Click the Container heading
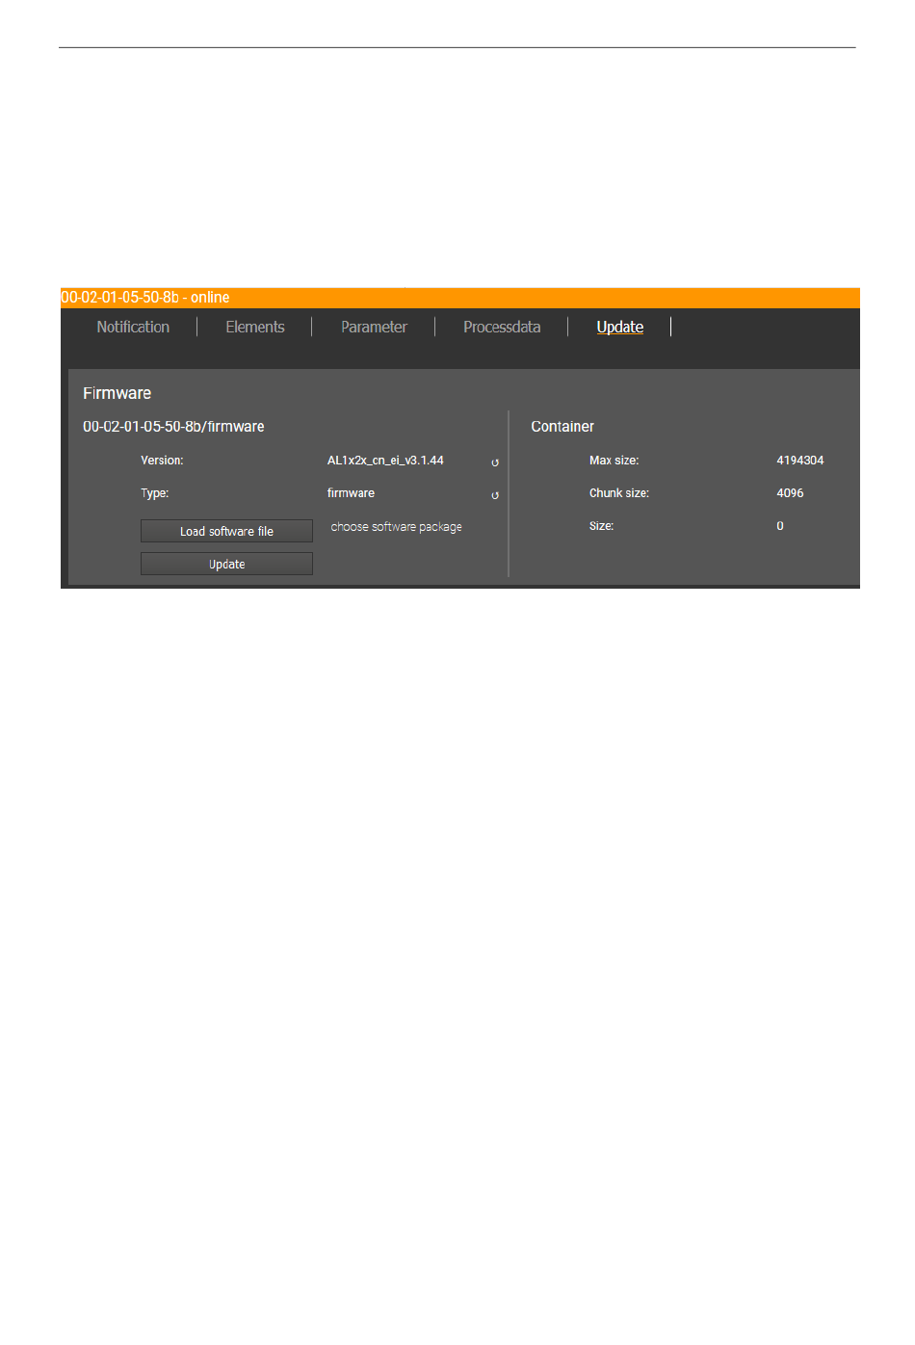Screen dimensions: 915x1345 [562, 427]
